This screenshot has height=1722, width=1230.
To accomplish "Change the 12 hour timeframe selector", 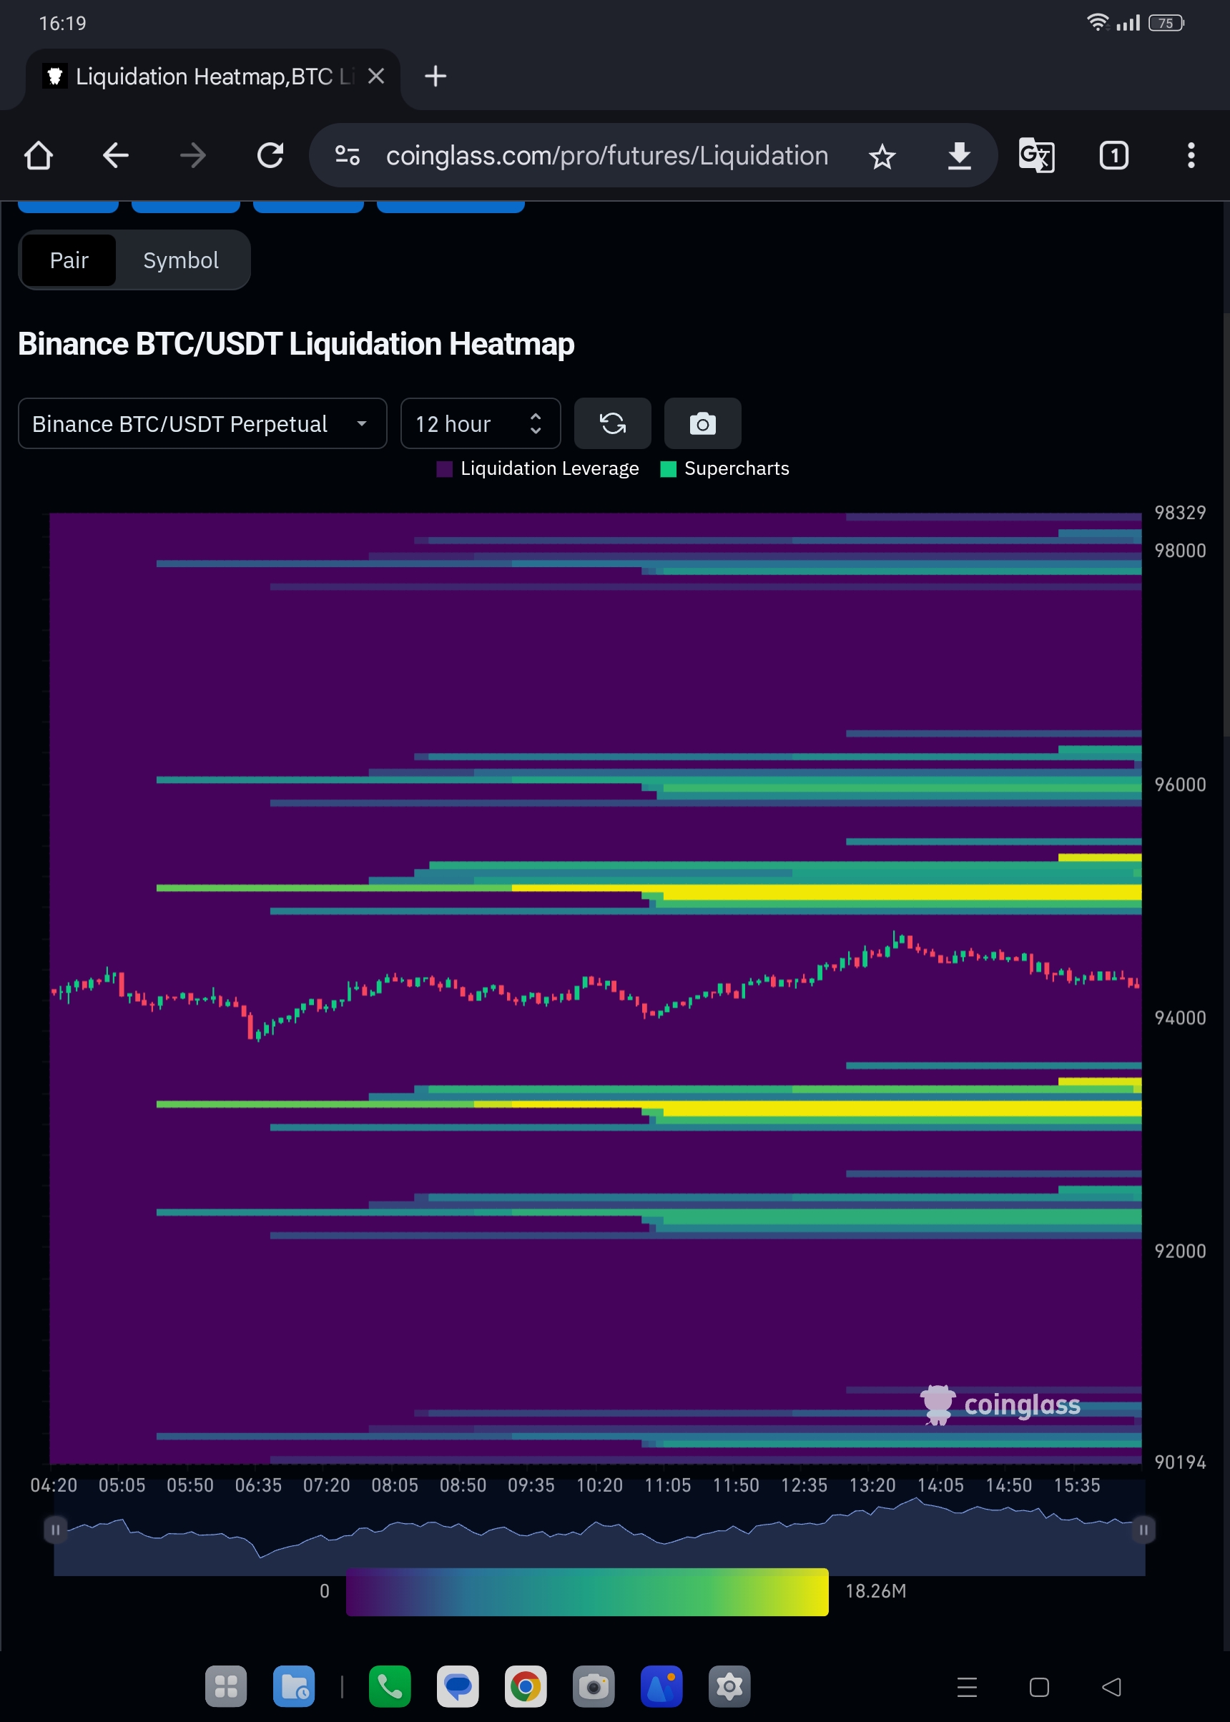I will pyautogui.click(x=480, y=424).
